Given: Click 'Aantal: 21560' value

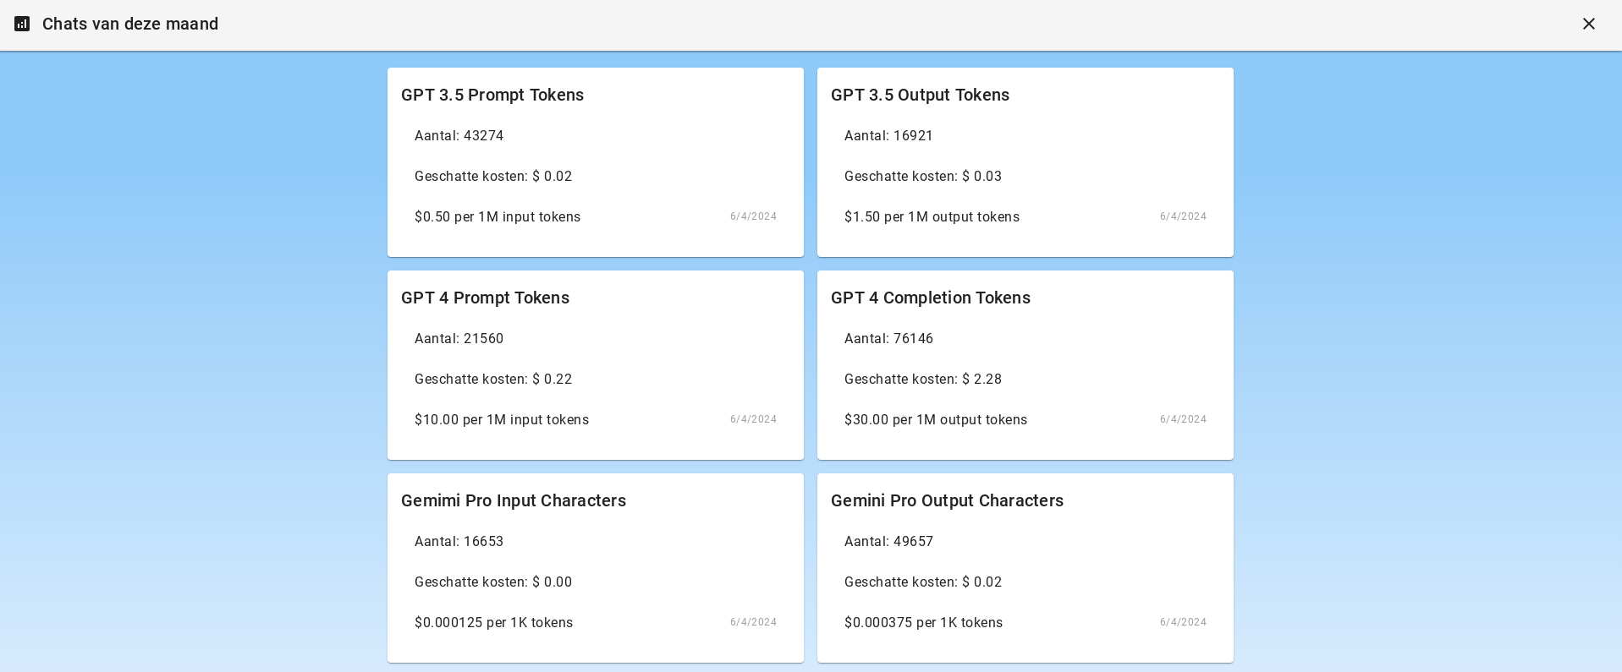Looking at the screenshot, I should coord(459,338).
